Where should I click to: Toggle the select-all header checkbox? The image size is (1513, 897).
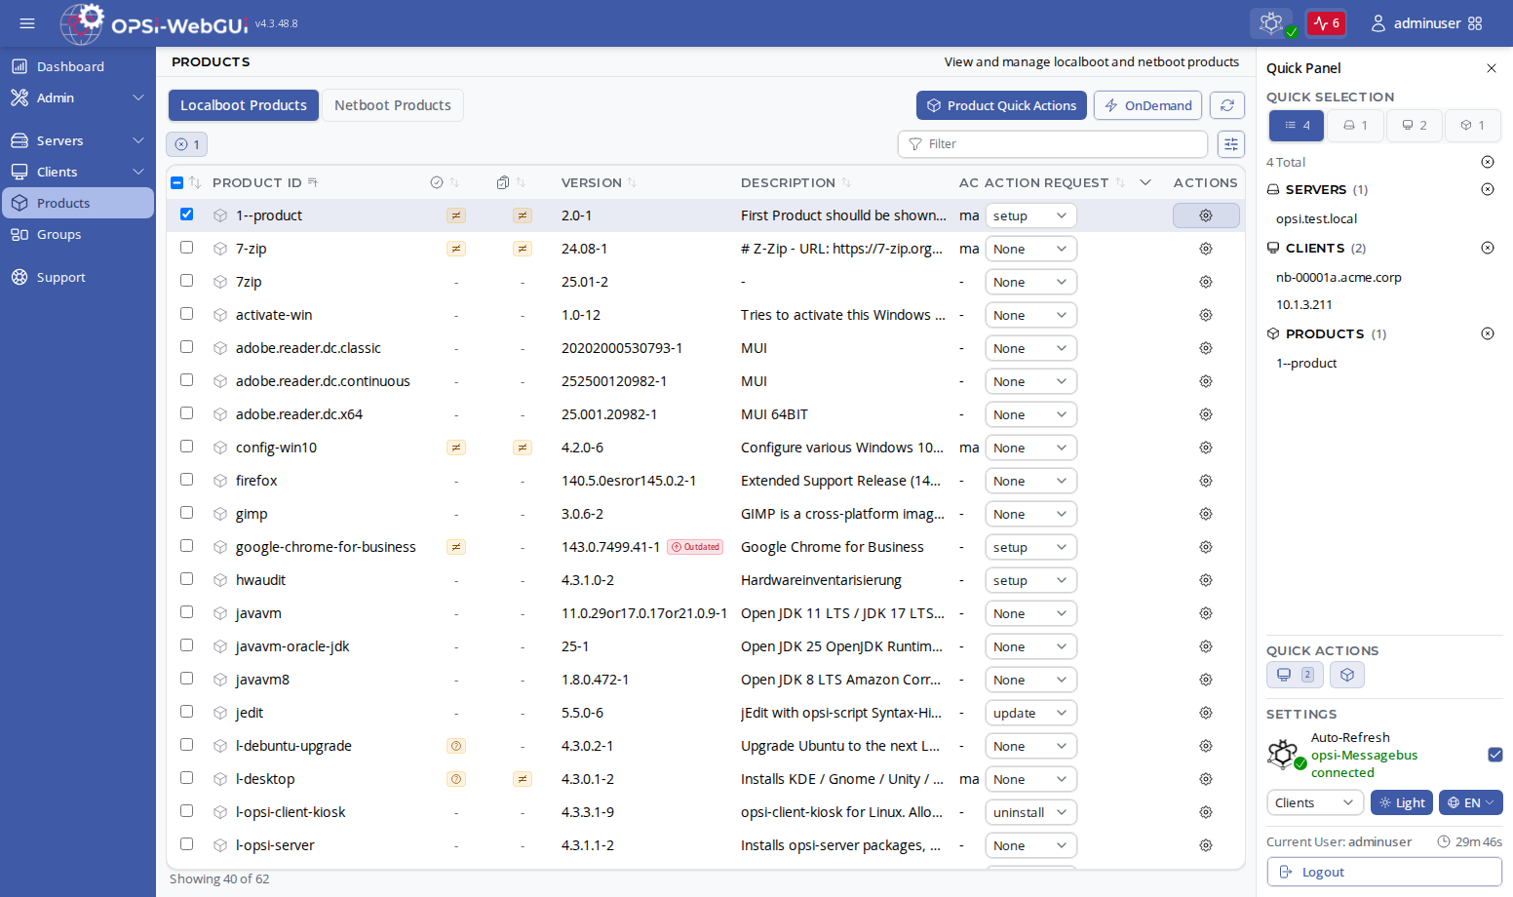(177, 182)
